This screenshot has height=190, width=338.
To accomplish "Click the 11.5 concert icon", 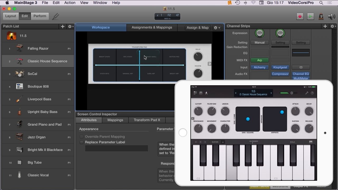I will [x=12, y=36].
